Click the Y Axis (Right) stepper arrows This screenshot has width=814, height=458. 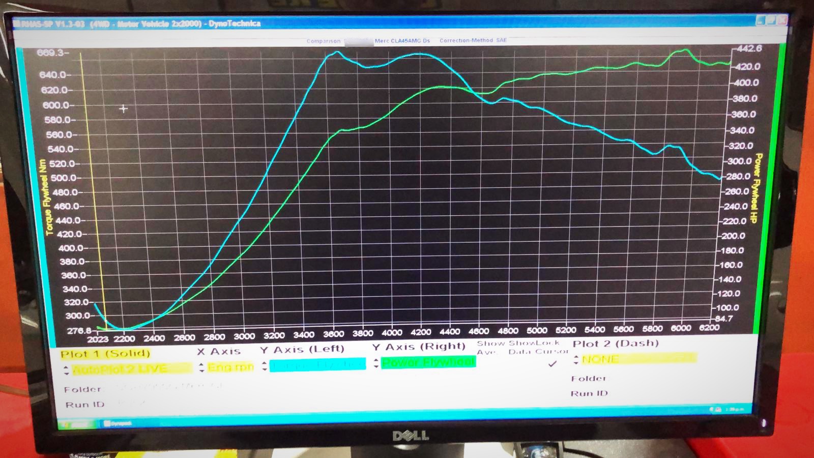pos(376,363)
